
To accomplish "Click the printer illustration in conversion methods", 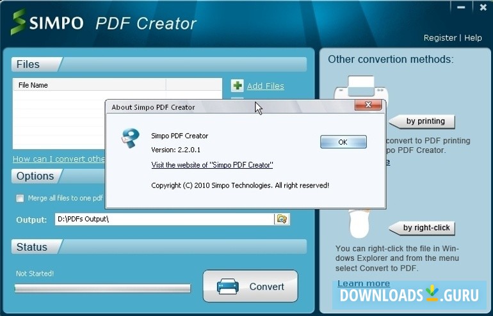I will 361,88.
